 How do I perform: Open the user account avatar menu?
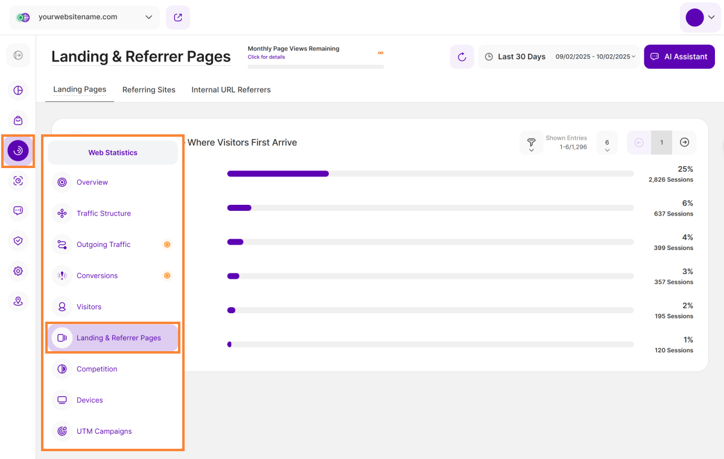[x=700, y=17]
